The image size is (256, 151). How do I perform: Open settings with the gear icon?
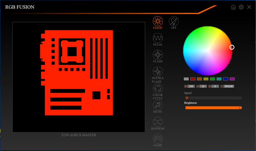(241, 7)
